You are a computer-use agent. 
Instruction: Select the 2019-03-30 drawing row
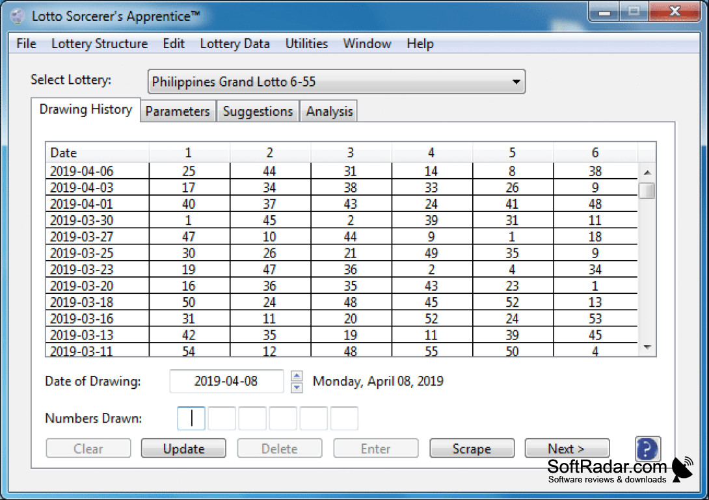pyautogui.click(x=341, y=220)
